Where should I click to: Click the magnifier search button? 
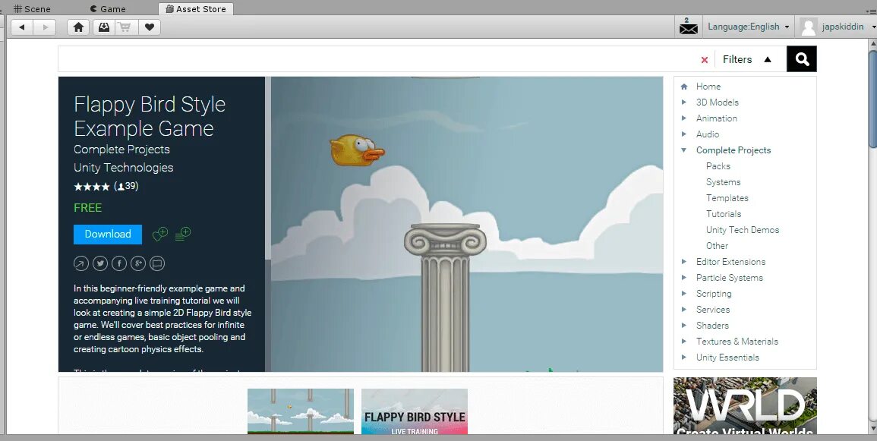(802, 58)
